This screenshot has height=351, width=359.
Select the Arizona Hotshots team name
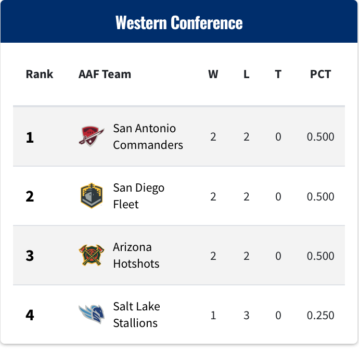pyautogui.click(x=136, y=255)
